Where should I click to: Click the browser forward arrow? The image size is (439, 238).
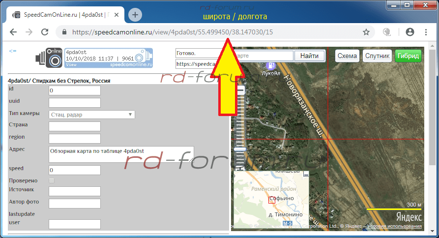tap(29, 32)
